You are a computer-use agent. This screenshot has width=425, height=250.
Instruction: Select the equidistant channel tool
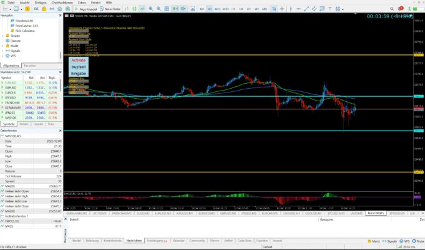[314, 9]
